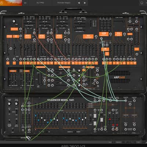Click the ARP2600 logo on speaker grille
Viewport: 147px width, 147px height.
click(x=119, y=78)
